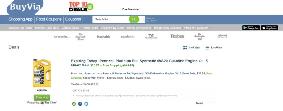Share the deal on Twitter

[x=86, y=104]
